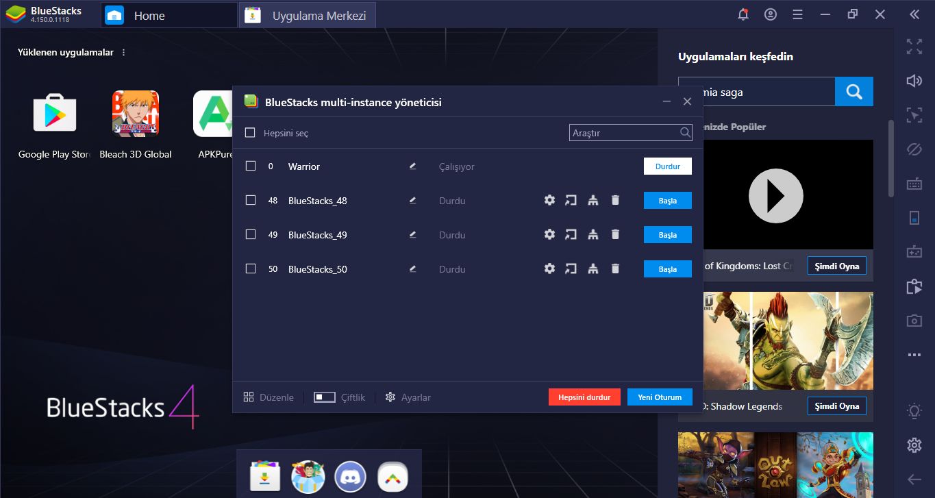Clone the BlueStacks_50 instance
Image resolution: width=935 pixels, height=498 pixels.
click(x=593, y=269)
